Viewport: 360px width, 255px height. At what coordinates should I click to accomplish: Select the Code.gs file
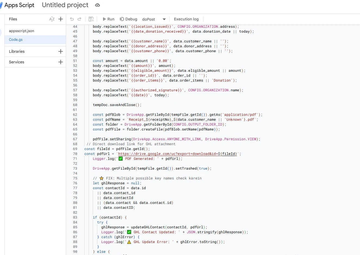[x=35, y=39]
